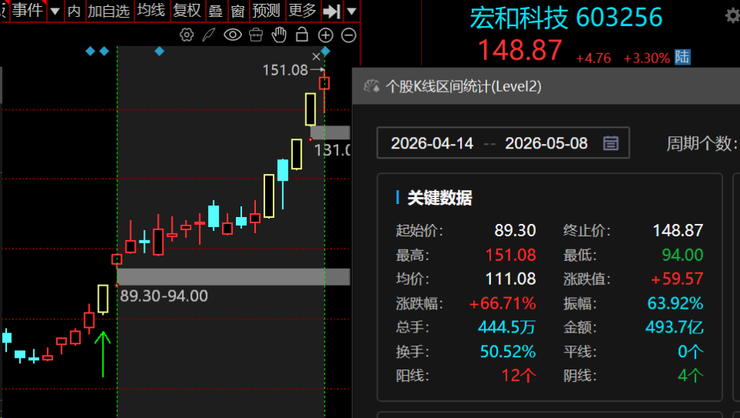The width and height of the screenshot is (740, 418).
Task: Open the 更多 more menu
Action: (x=302, y=10)
